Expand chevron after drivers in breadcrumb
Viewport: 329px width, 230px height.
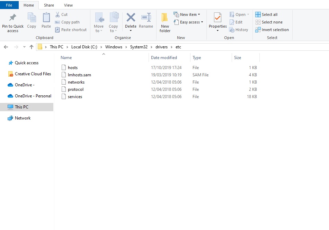171,47
